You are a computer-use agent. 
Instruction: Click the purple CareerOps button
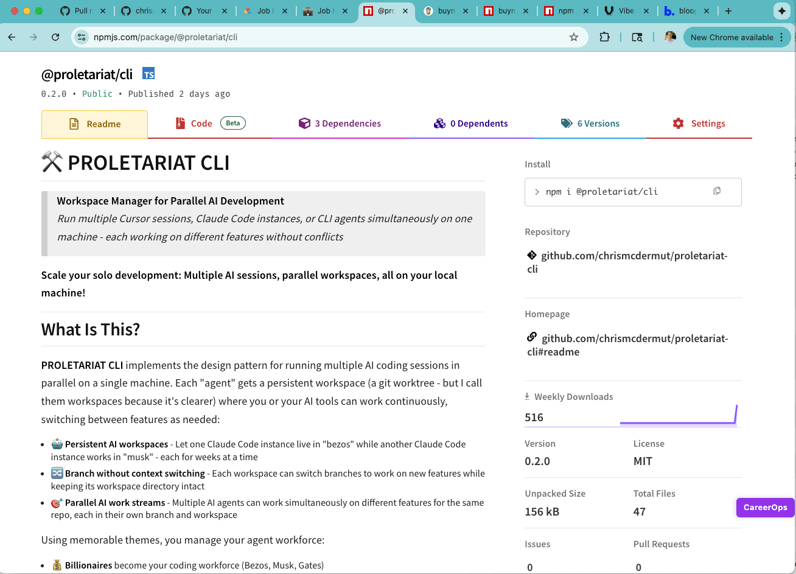point(765,507)
